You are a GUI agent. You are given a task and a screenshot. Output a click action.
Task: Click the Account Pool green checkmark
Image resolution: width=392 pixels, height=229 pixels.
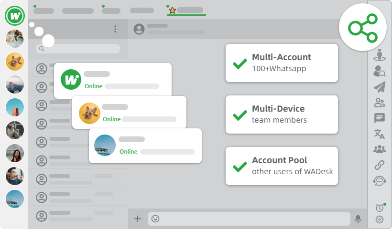[240, 167]
